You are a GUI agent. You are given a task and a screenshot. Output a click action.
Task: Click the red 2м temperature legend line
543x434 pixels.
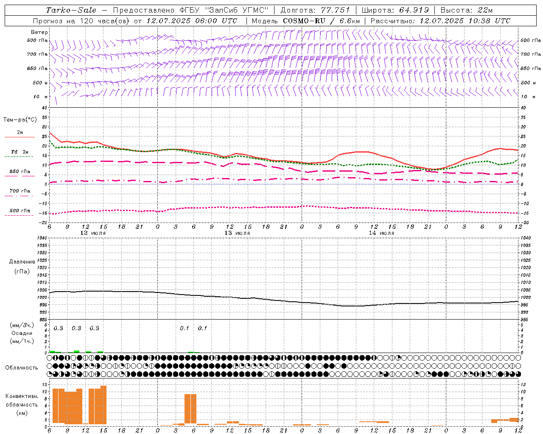(x=20, y=137)
